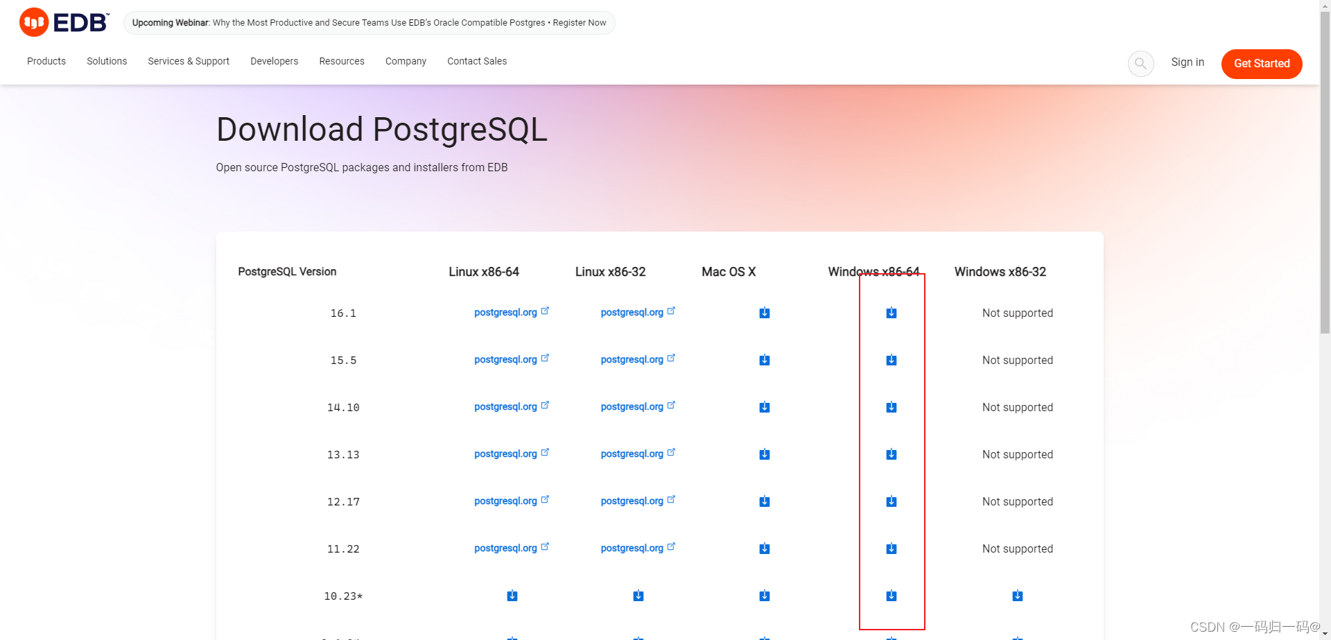This screenshot has width=1331, height=640.
Task: Open postgresql.org link for 15.5 Linux x86-64
Action: click(x=512, y=359)
